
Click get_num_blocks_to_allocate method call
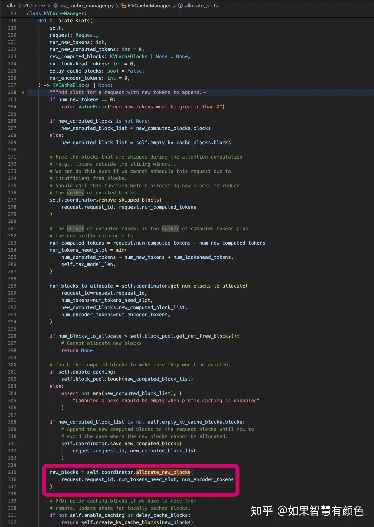[208, 286]
